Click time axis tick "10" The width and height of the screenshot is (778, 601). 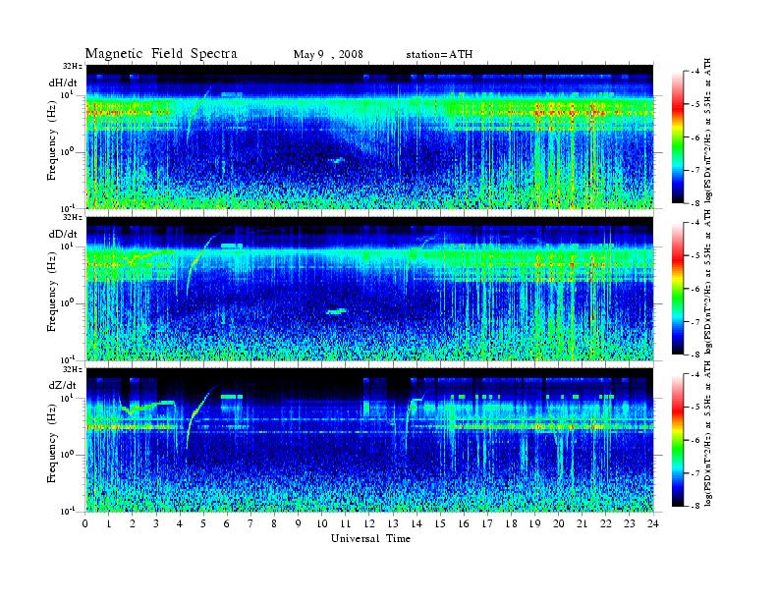pyautogui.click(x=322, y=523)
